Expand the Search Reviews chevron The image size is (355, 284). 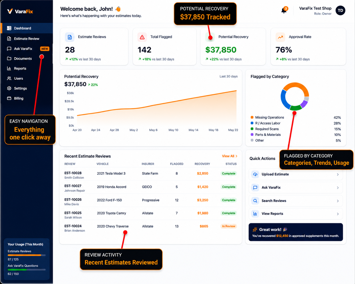pyautogui.click(x=338, y=201)
